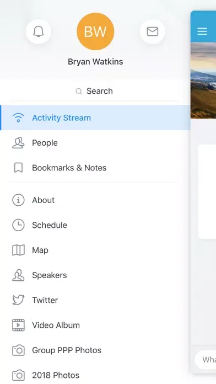Click the Bookmarks & Notes bookmark icon
This screenshot has height=384, width=216.
pyautogui.click(x=18, y=168)
